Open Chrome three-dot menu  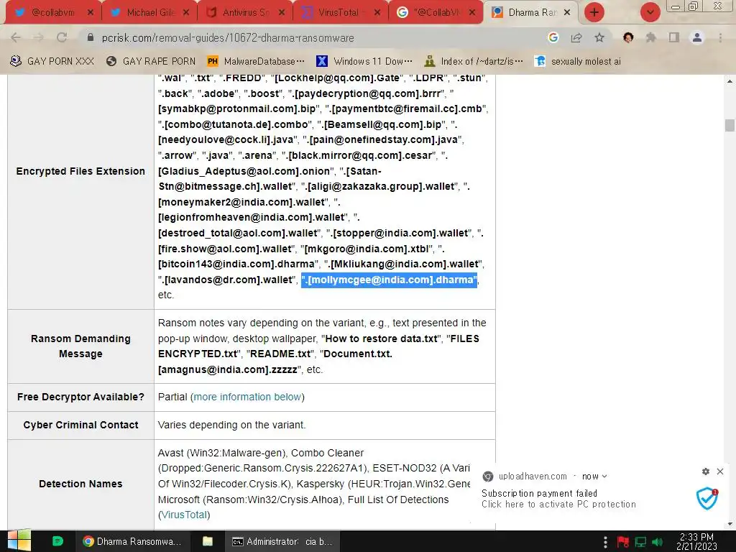pos(720,37)
